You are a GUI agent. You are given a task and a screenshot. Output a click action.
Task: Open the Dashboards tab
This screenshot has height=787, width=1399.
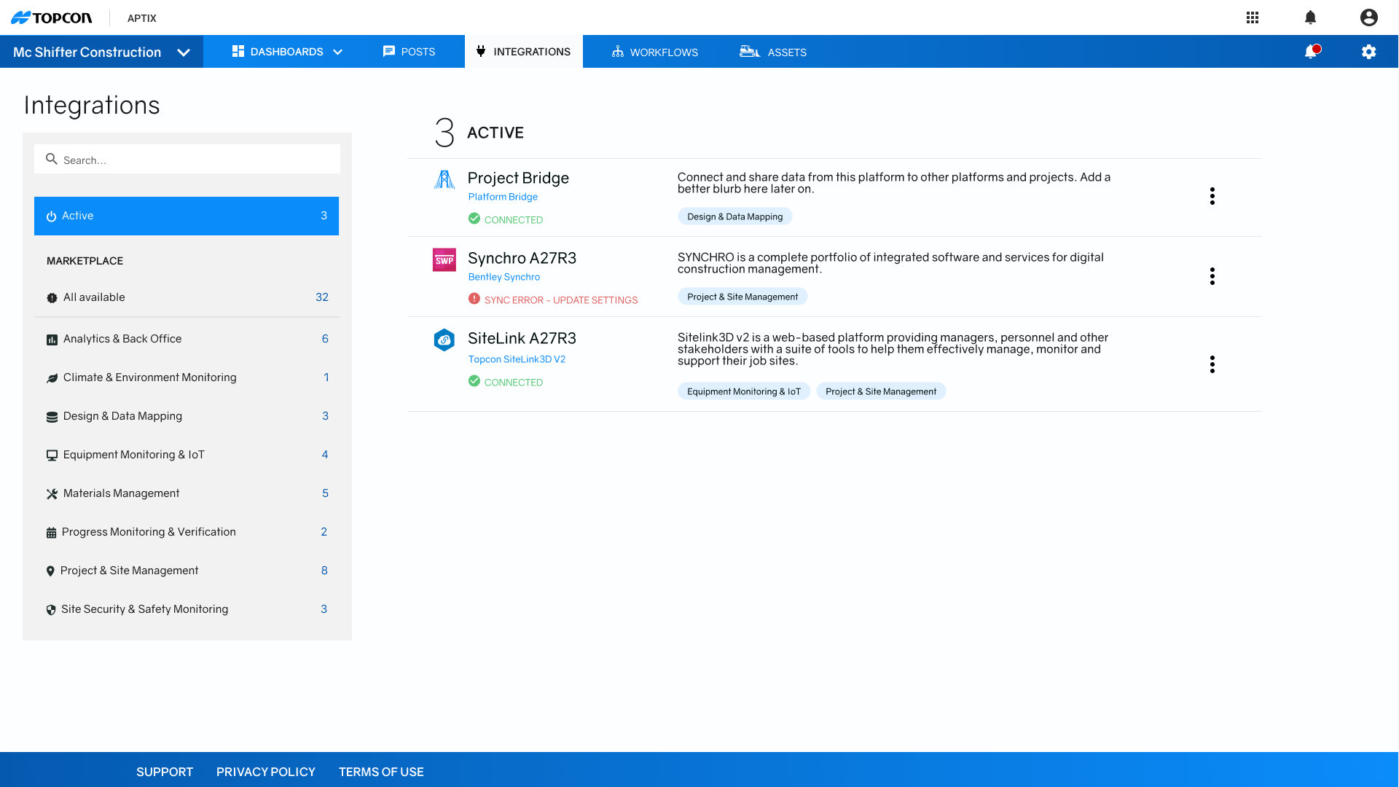(x=287, y=52)
